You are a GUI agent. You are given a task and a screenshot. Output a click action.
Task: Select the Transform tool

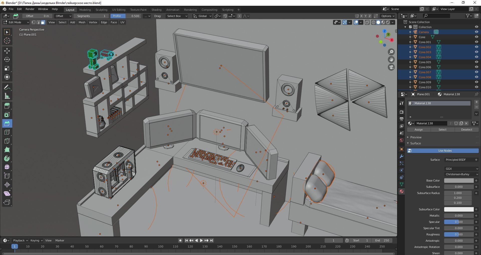click(x=7, y=77)
